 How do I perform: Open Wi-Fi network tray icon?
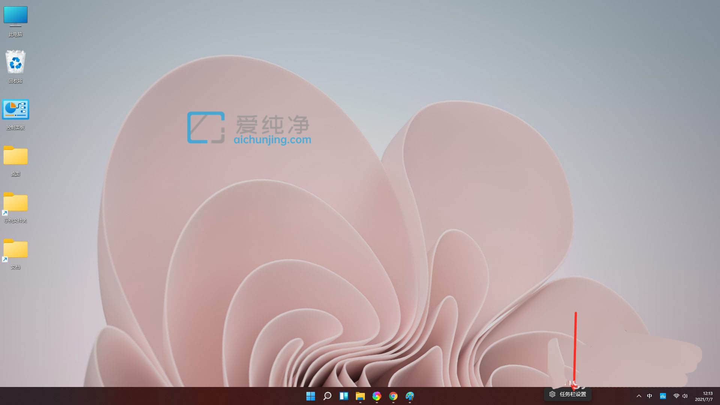tap(676, 396)
